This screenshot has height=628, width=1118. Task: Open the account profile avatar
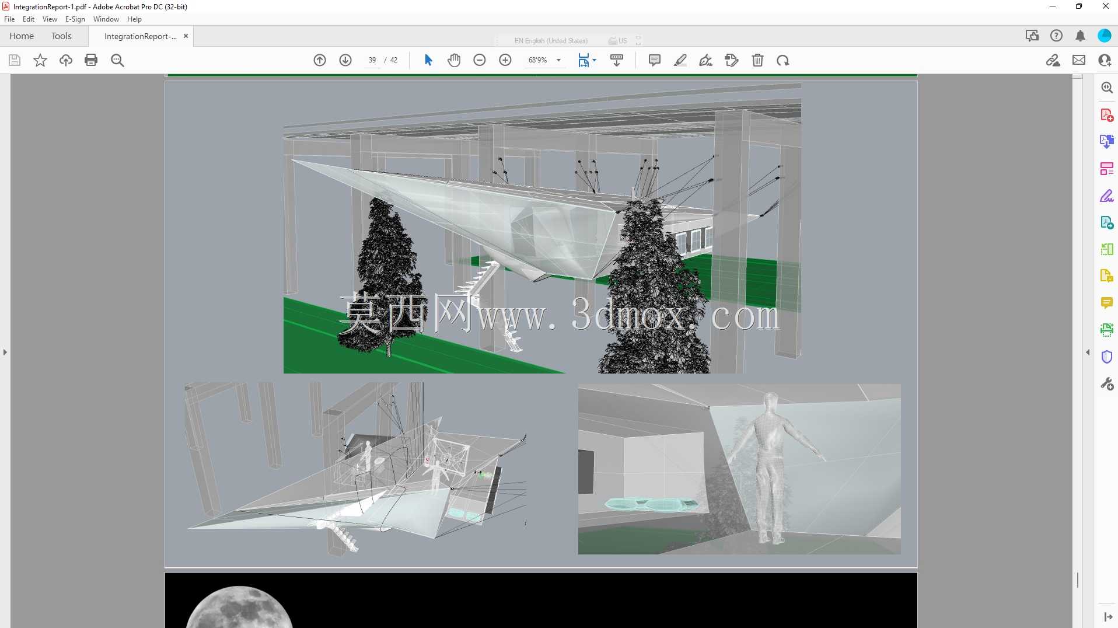(x=1105, y=36)
